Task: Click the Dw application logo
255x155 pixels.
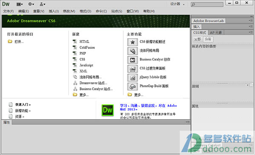Action: coord(6,4)
